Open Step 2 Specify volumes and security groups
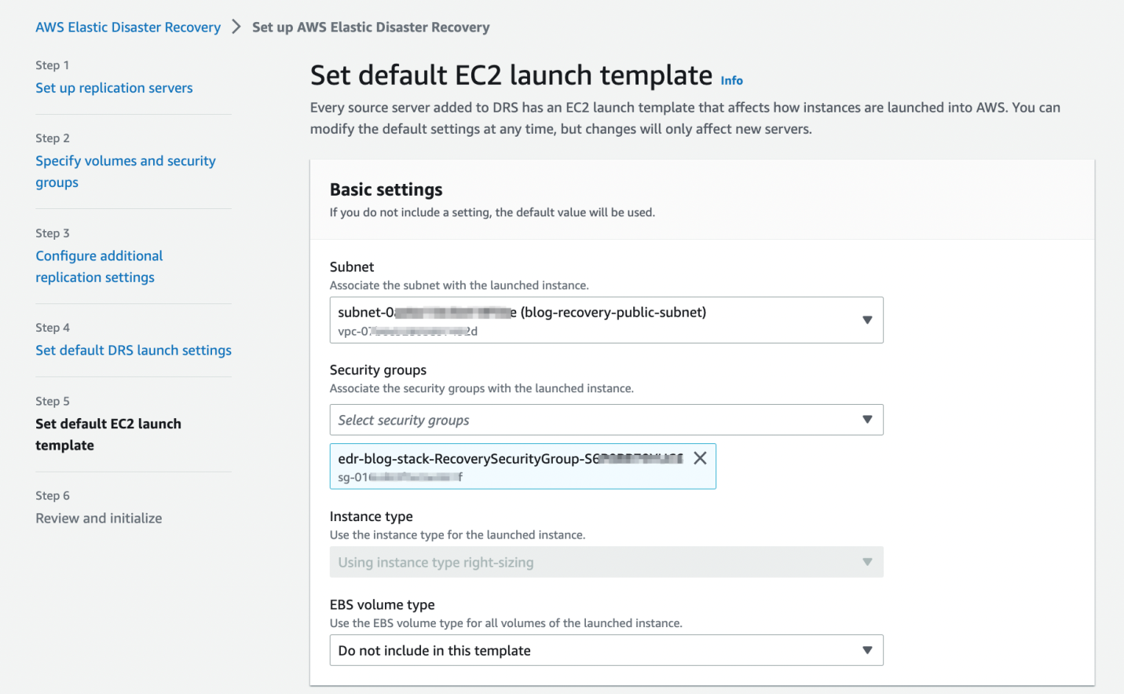 click(125, 171)
